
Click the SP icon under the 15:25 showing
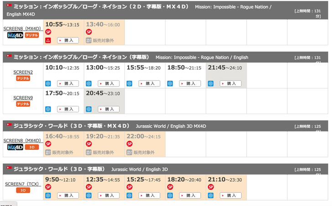[x=130, y=187]
